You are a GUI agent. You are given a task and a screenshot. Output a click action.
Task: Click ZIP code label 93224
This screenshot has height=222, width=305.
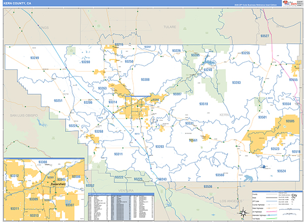[x=73, y=126]
